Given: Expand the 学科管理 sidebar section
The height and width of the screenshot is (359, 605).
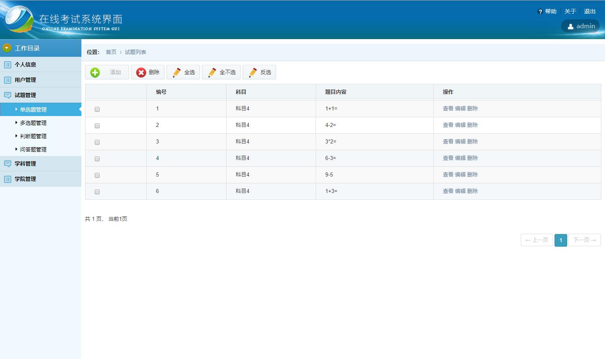Looking at the screenshot, I should click(25, 164).
